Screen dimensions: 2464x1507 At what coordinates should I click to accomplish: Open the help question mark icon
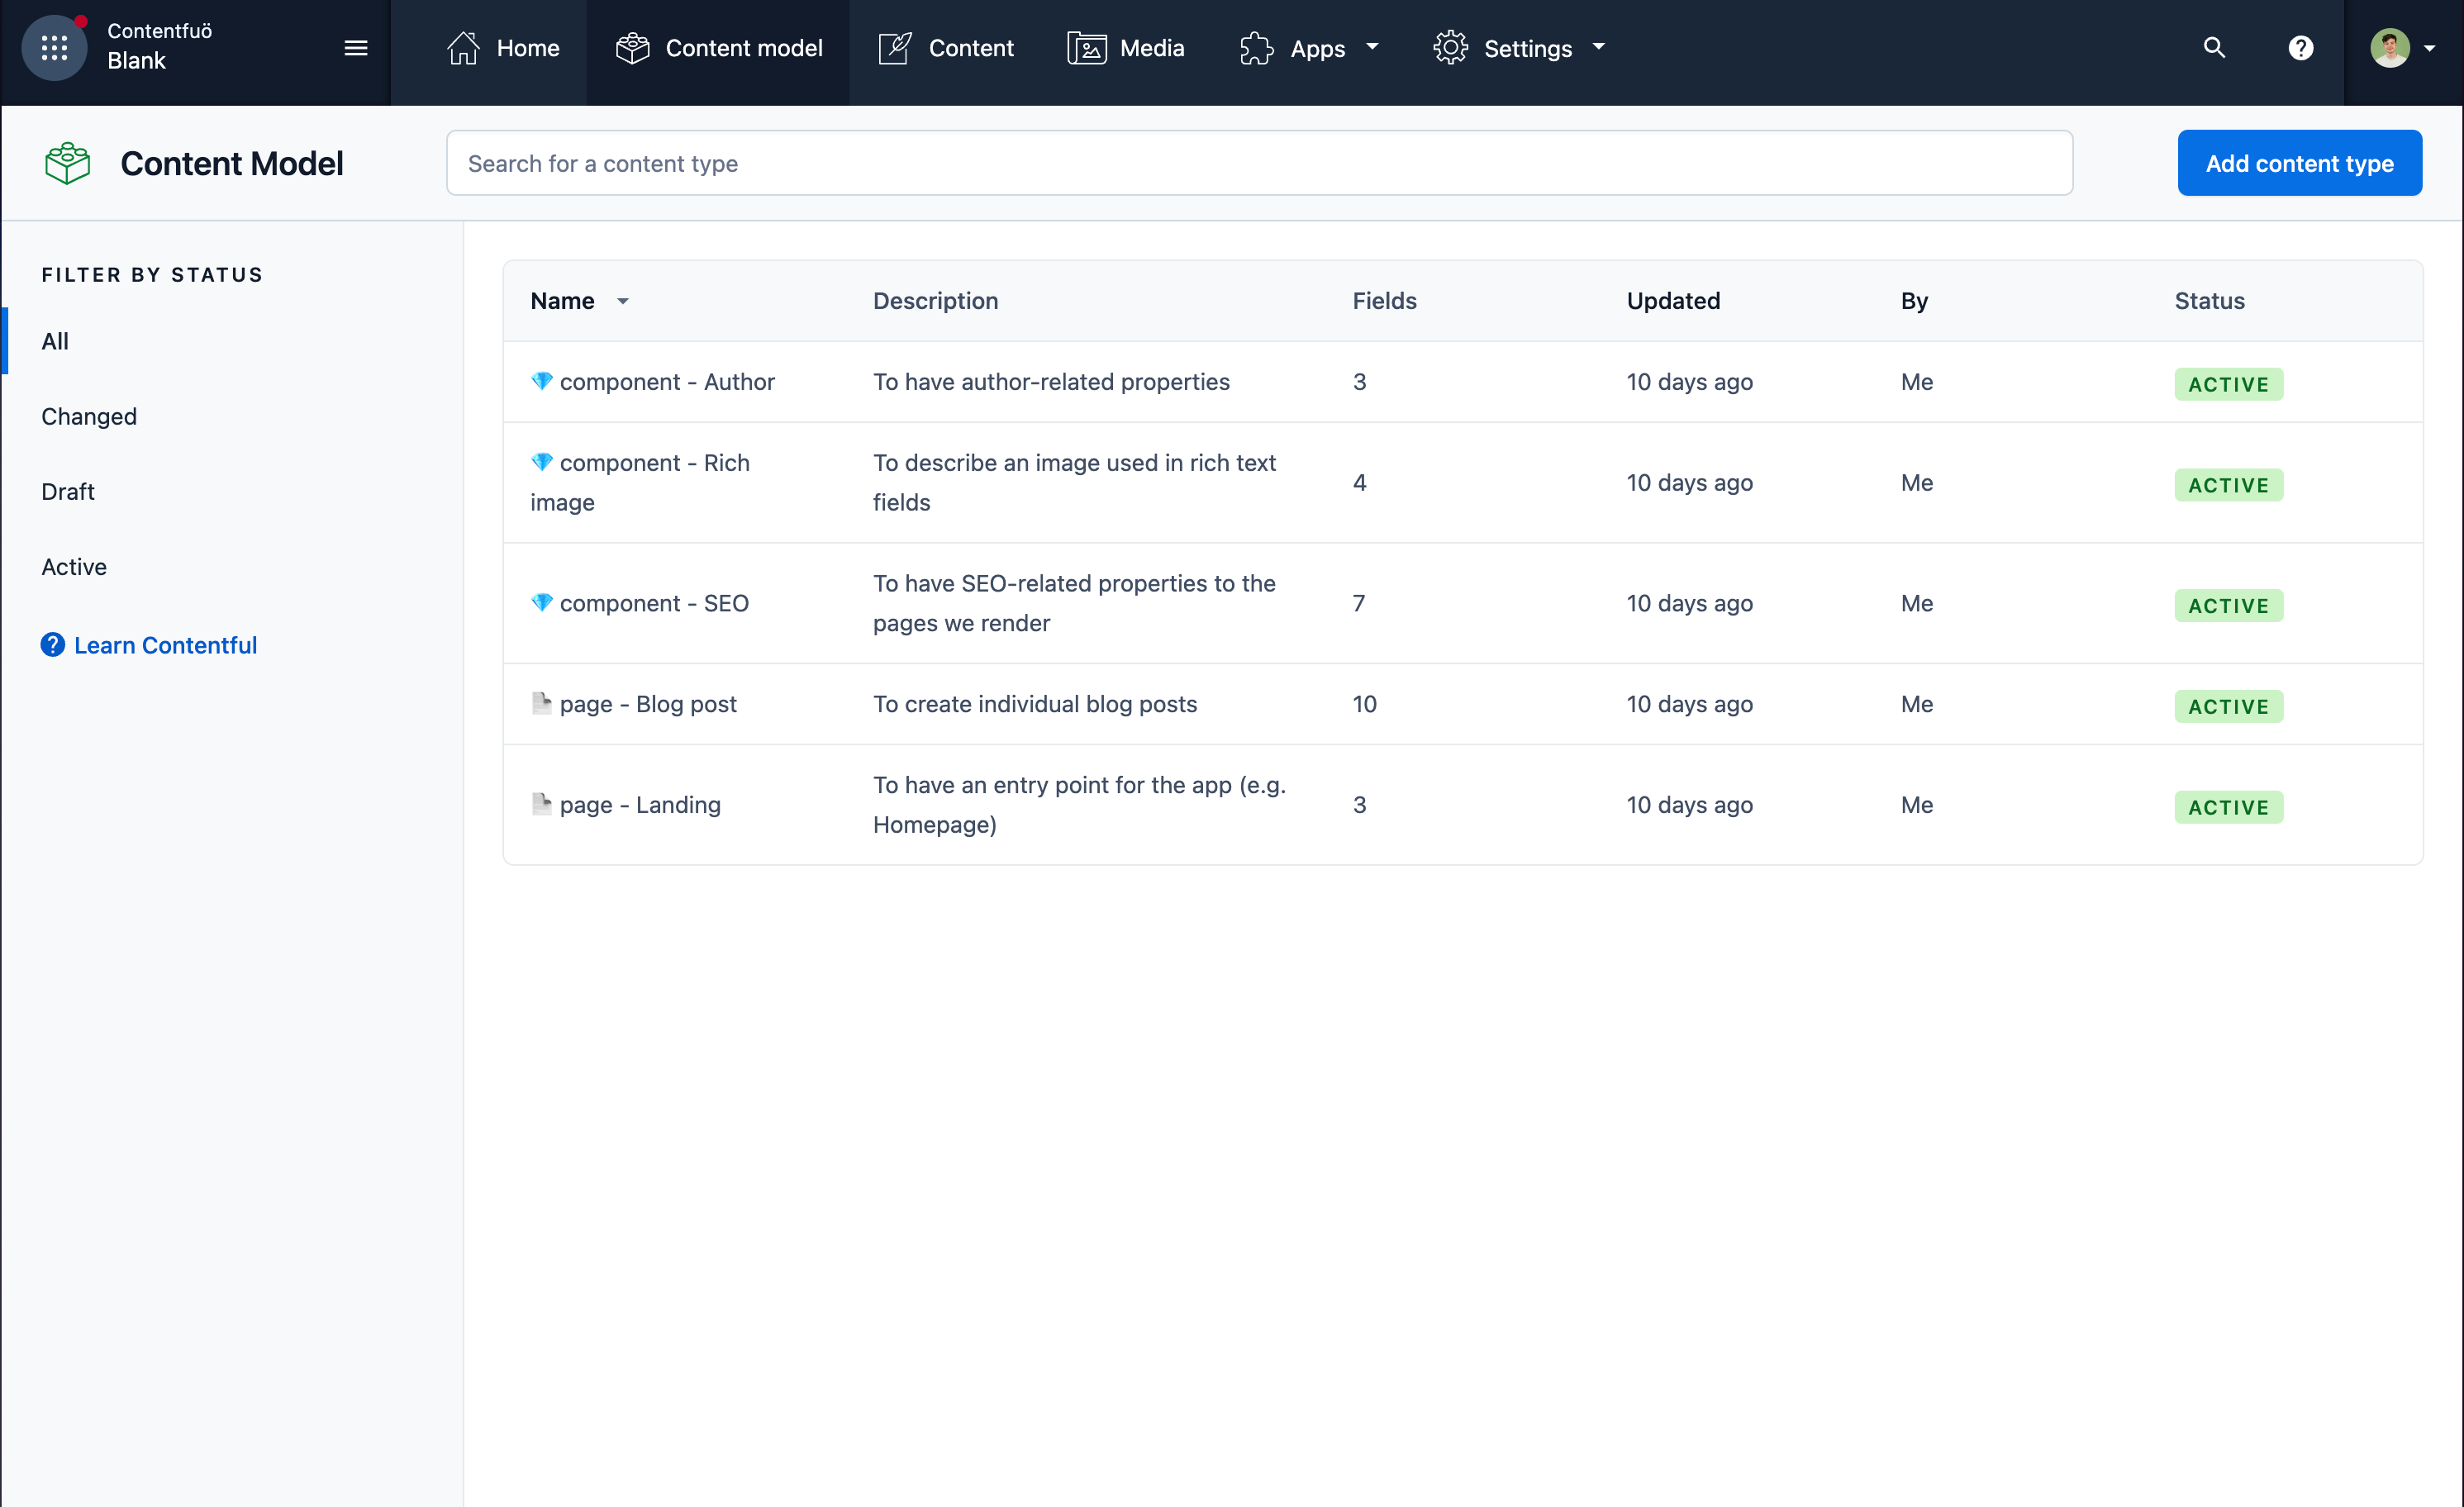[x=2301, y=48]
